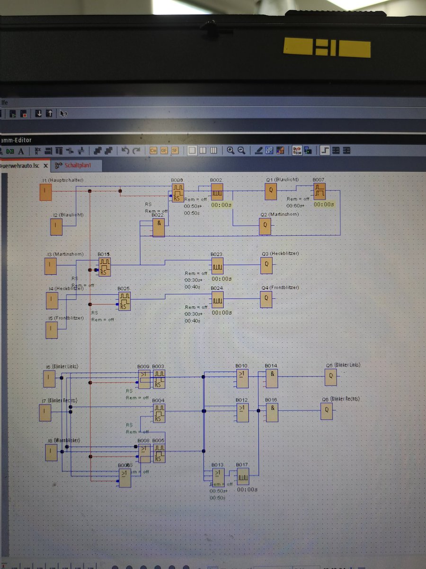Select the B015 RS pulse relay block
Viewport: 426px width, 569px height.
[x=105, y=267]
